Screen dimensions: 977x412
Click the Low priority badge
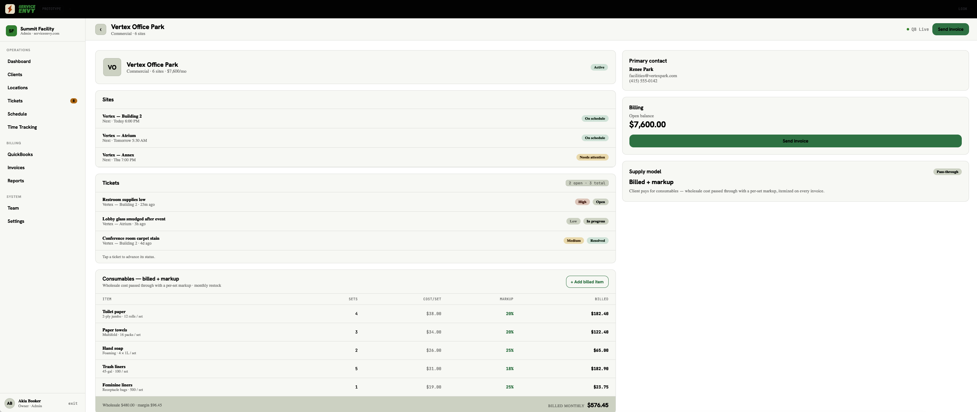pos(573,221)
